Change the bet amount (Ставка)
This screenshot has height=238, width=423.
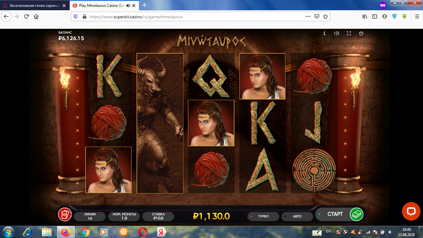(x=158, y=216)
